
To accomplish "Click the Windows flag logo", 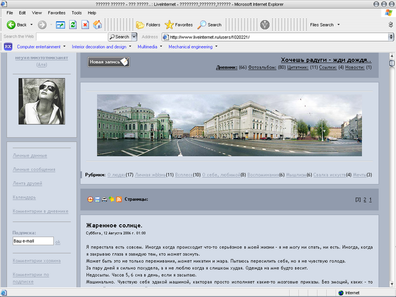I will [x=389, y=12].
